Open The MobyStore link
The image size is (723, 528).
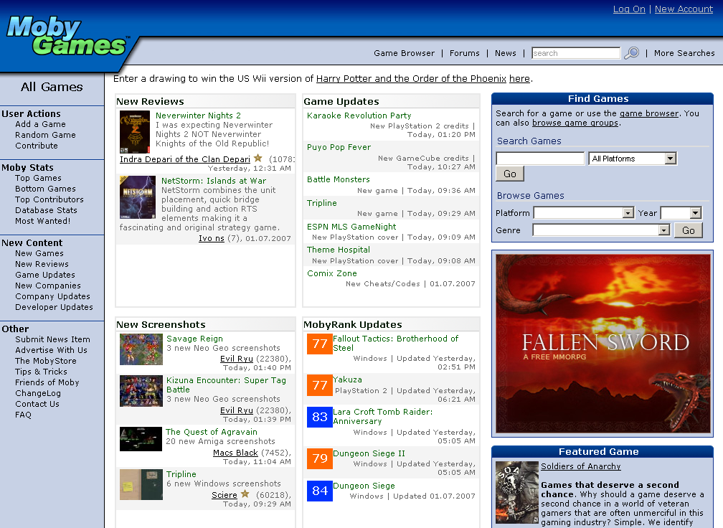tap(46, 361)
